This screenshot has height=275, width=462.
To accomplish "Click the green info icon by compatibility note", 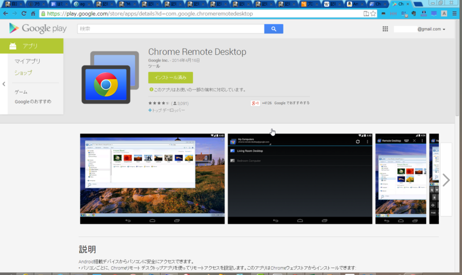I will click(151, 90).
